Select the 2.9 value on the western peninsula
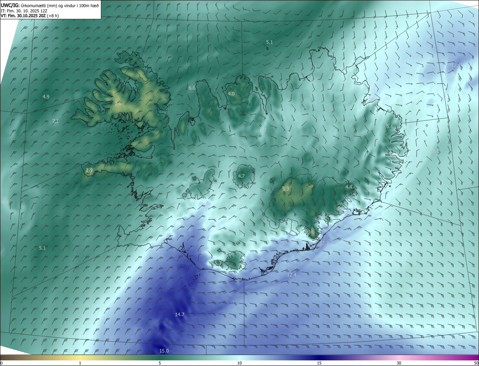Image resolution: width=479 pixels, height=366 pixels. [x=89, y=170]
